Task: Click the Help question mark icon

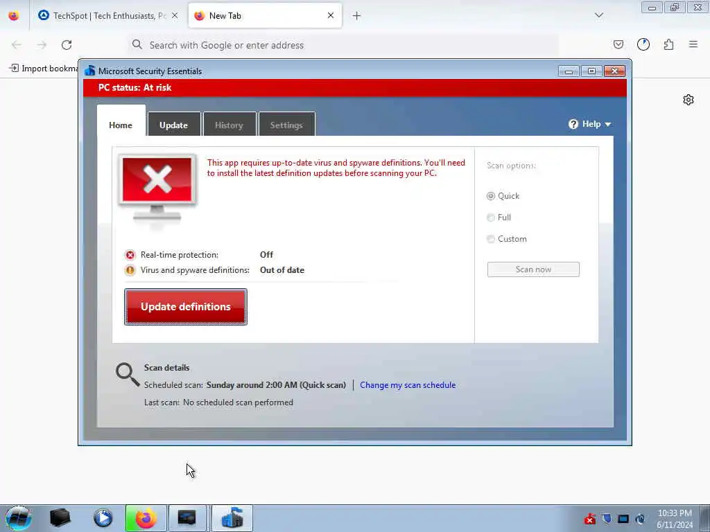Action: point(573,124)
